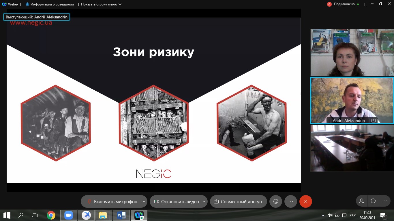394x221 pixels.
Task: Switch keyboard language via УКР indicator
Action: [352, 215]
